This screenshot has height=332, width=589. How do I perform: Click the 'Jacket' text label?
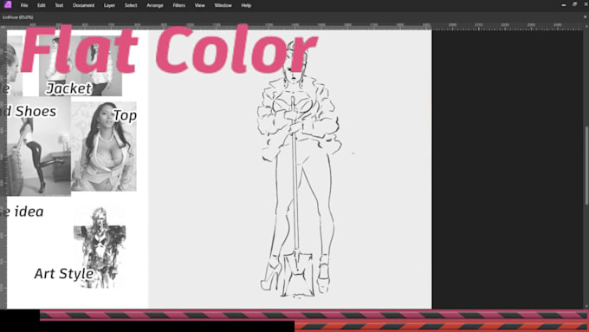click(68, 88)
